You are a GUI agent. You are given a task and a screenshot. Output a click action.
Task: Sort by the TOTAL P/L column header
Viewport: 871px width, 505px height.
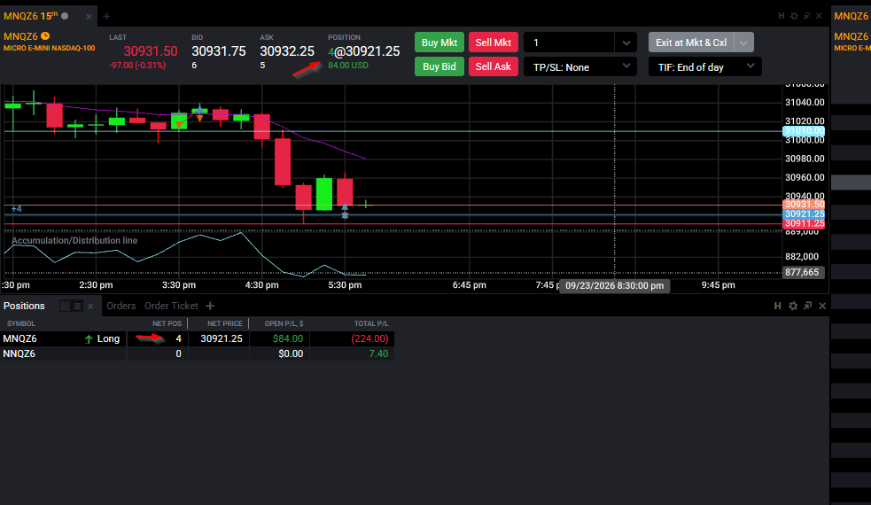[x=371, y=323]
